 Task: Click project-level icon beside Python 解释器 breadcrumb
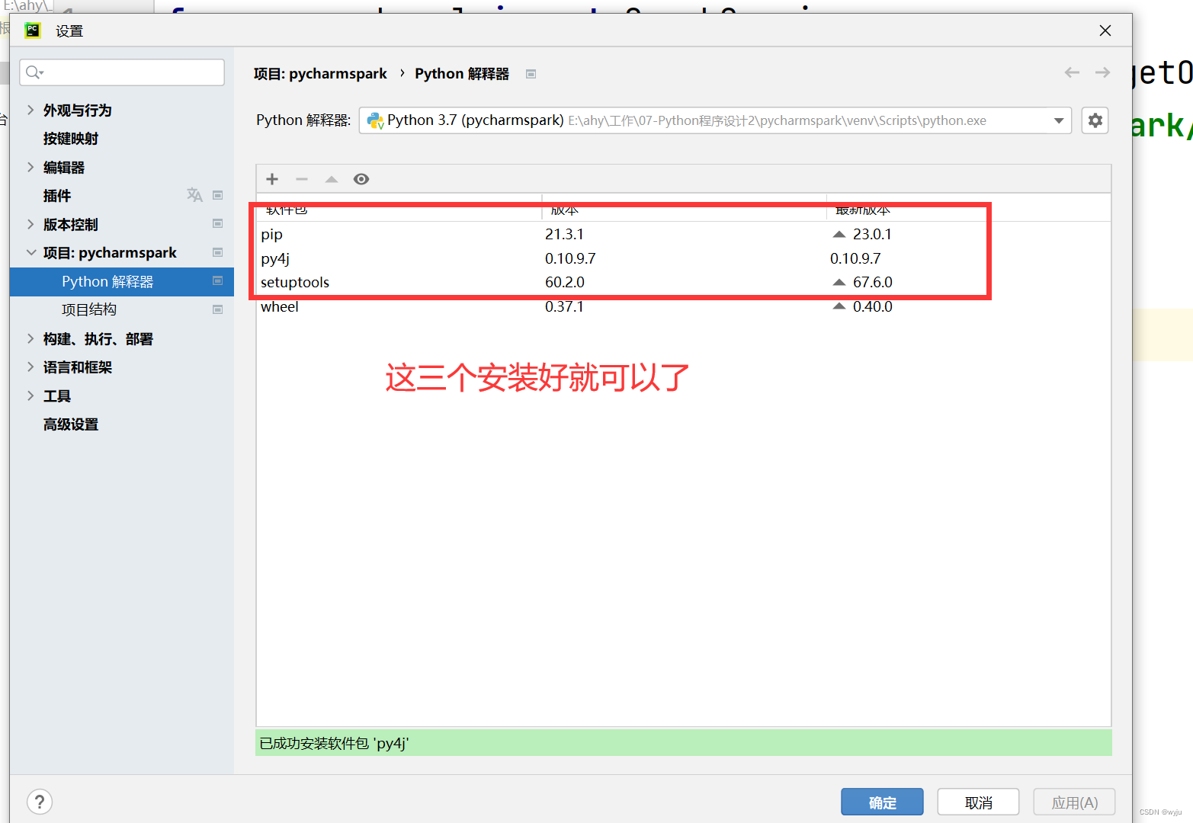click(531, 74)
